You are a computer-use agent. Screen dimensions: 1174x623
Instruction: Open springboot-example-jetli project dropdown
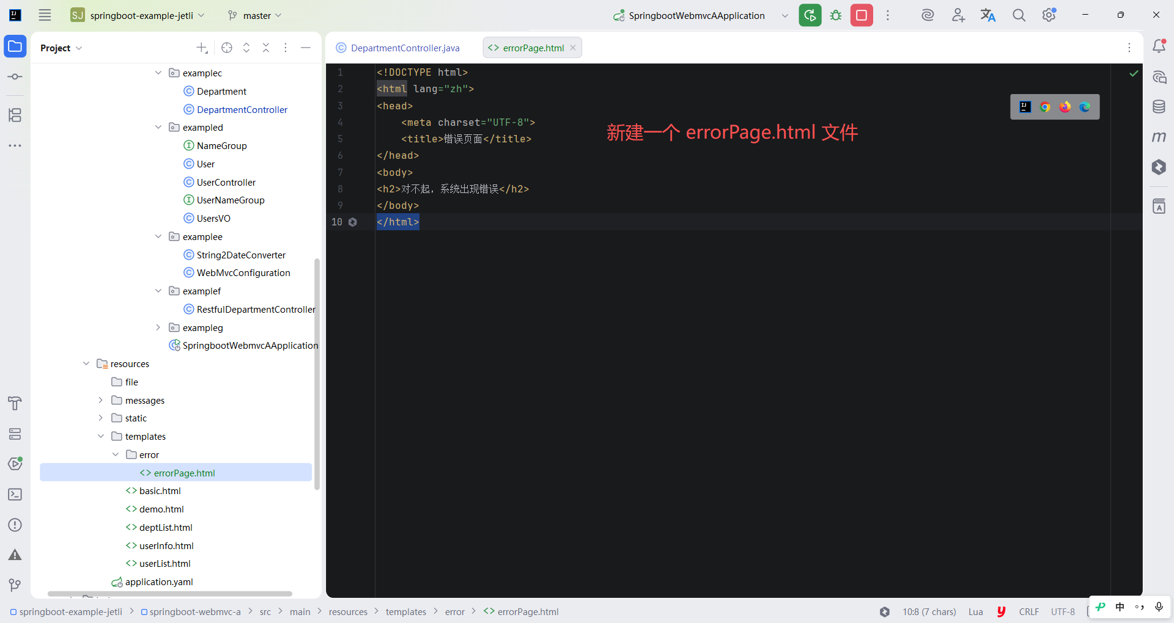(x=138, y=15)
